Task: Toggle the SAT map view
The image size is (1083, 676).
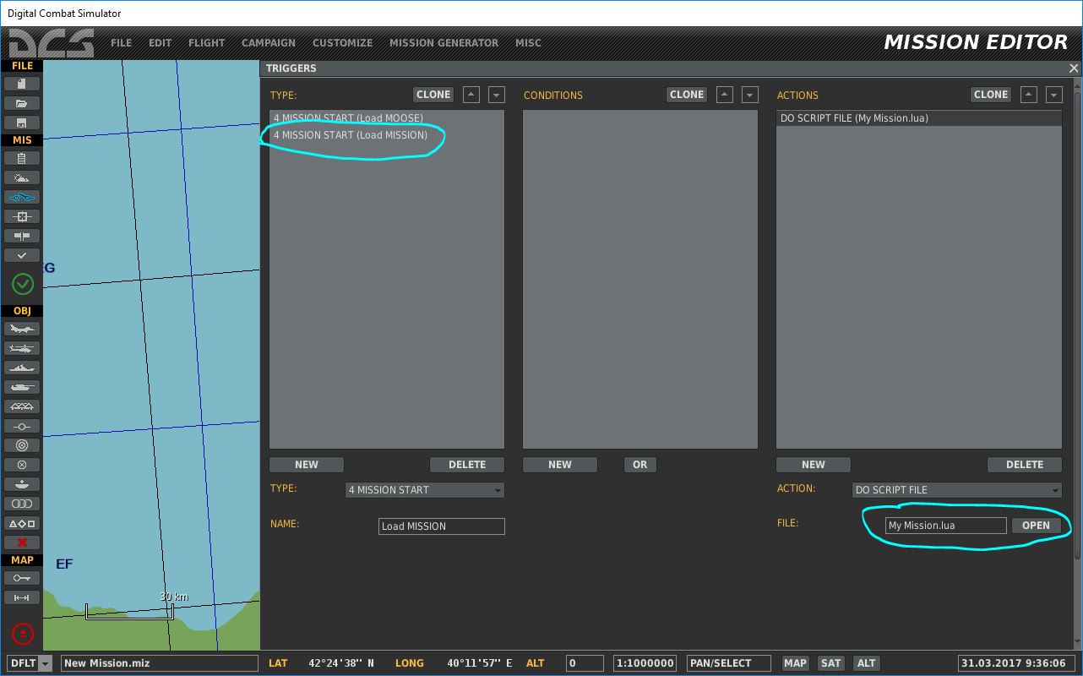Action: click(x=830, y=663)
